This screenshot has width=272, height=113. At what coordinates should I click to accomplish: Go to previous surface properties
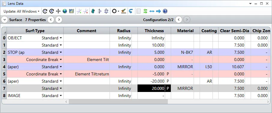51,20
